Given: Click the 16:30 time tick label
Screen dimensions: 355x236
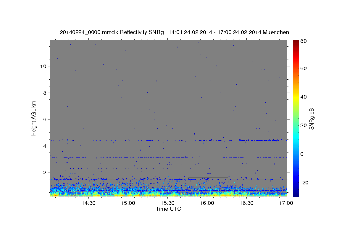Looking at the screenshot, I should click(x=246, y=203).
